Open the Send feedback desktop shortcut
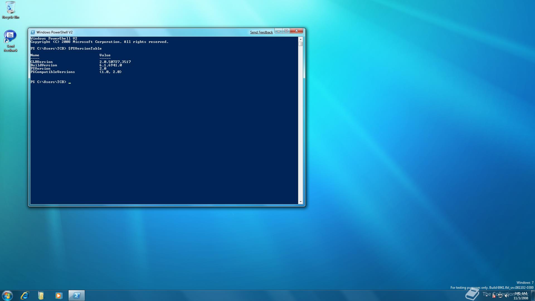 [x=10, y=41]
